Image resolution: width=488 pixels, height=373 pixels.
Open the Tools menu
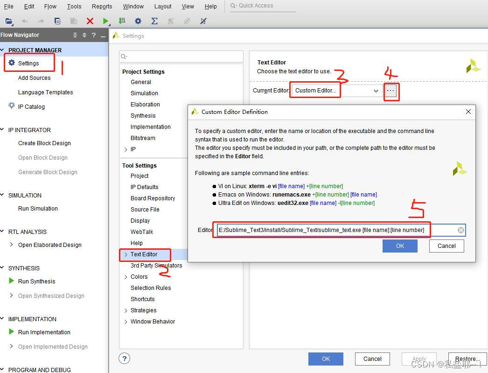[74, 6]
